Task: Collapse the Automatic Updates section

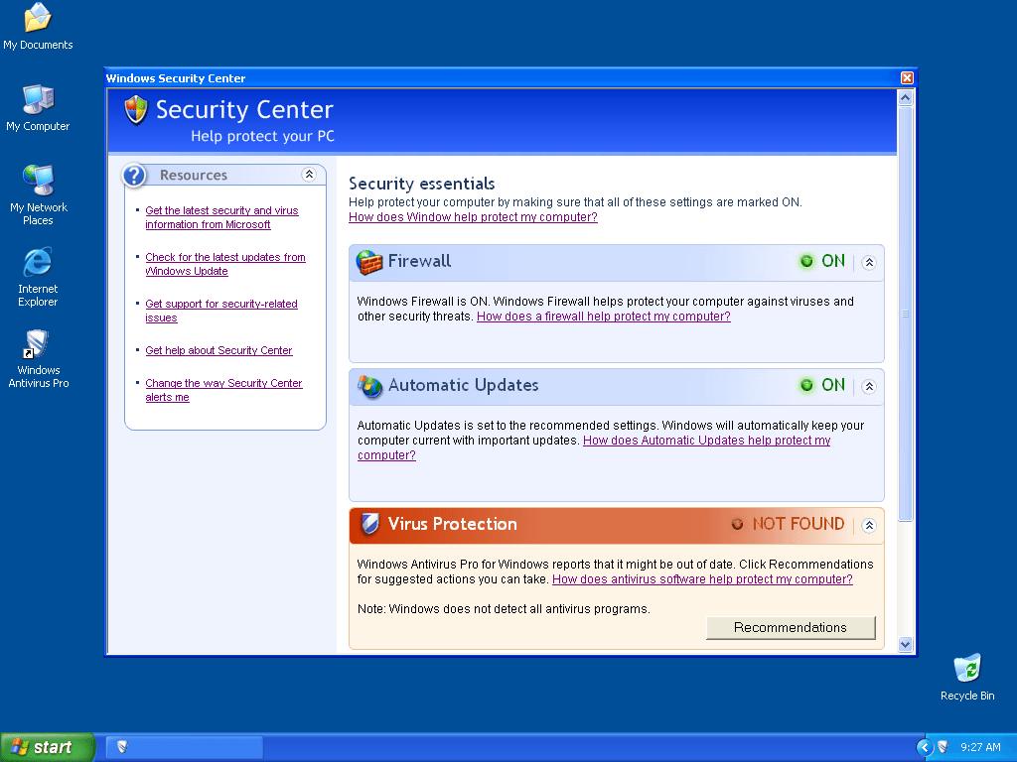Action: click(x=869, y=387)
